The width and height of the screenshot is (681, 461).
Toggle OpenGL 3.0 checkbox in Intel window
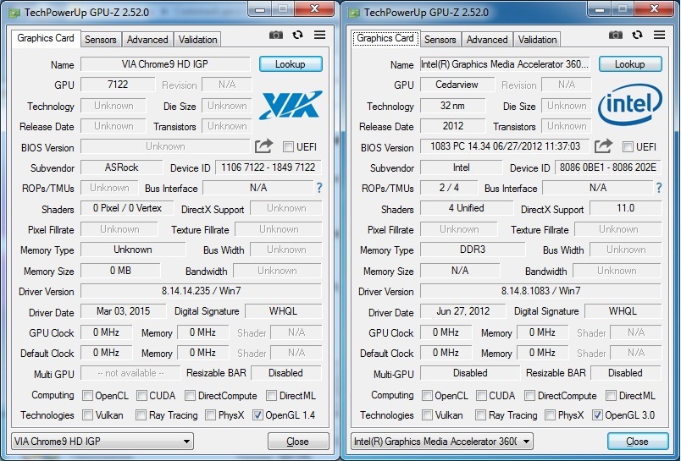click(597, 415)
